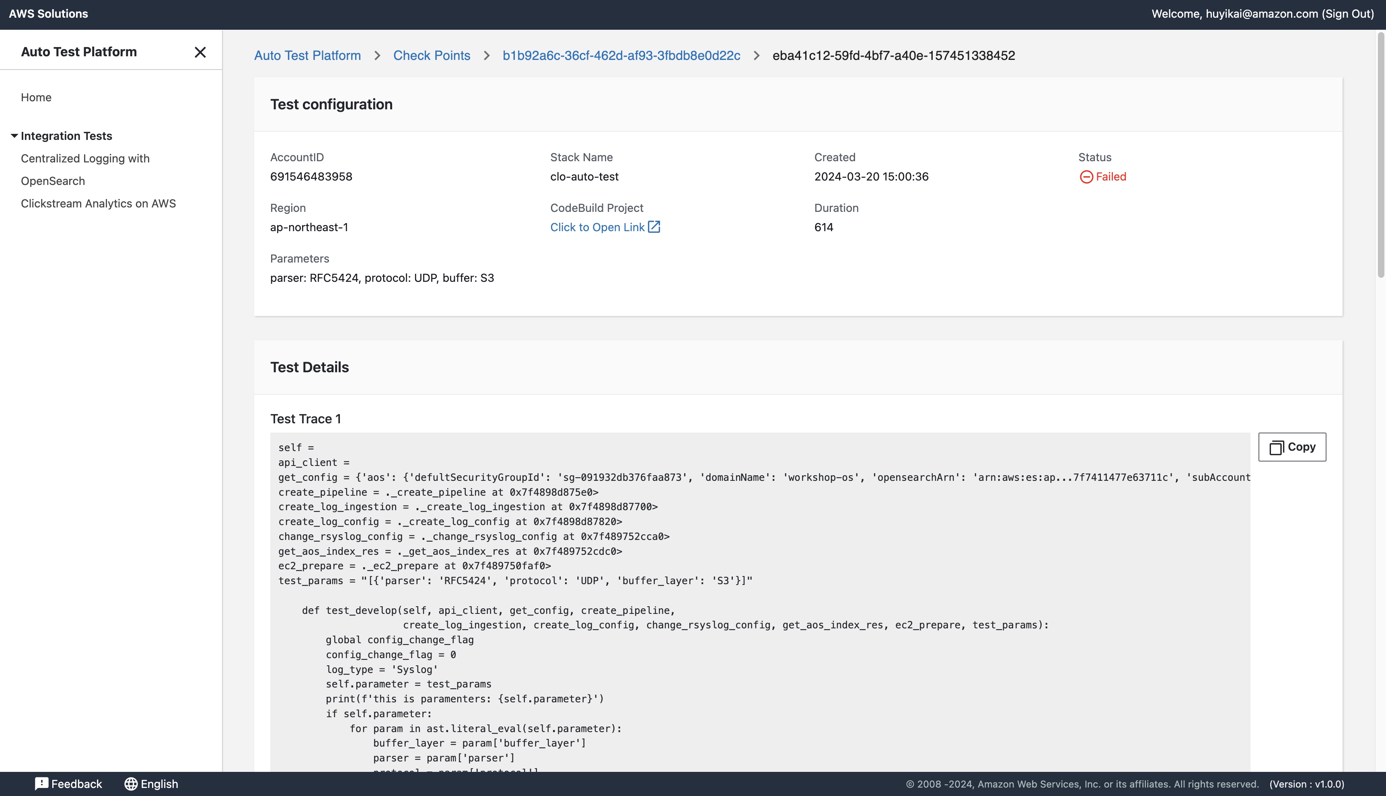Go to Auto Test Platform breadcrumb

307,55
